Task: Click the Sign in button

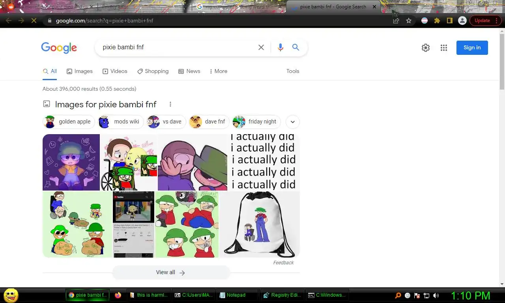Action: [472, 48]
